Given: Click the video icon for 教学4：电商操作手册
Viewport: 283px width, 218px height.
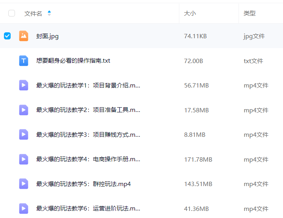Looking at the screenshot, I should pos(24,159).
